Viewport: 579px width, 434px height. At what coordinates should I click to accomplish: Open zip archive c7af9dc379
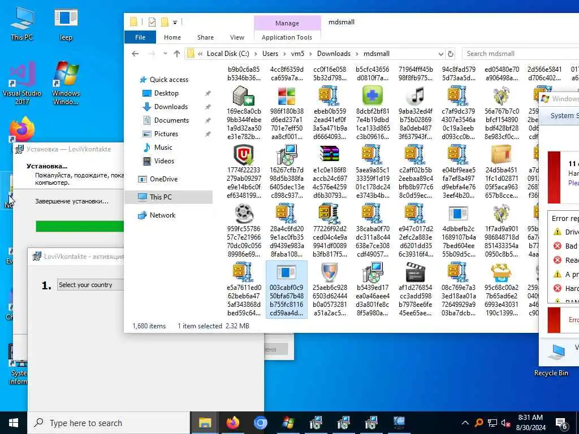458,112
